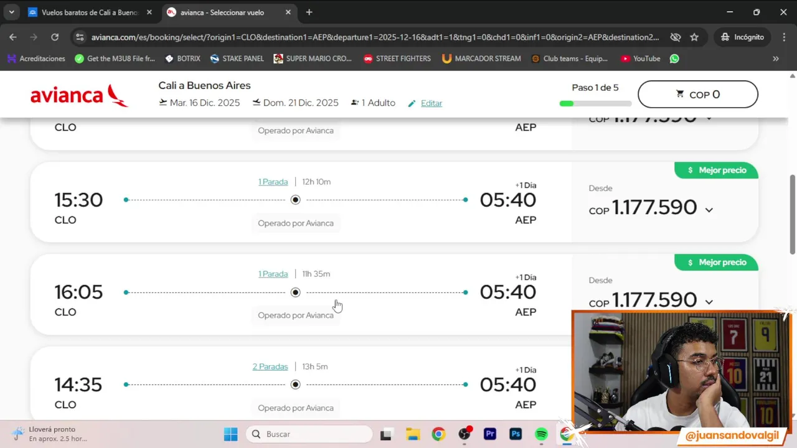Open Premiere Pro from taskbar

click(x=490, y=434)
